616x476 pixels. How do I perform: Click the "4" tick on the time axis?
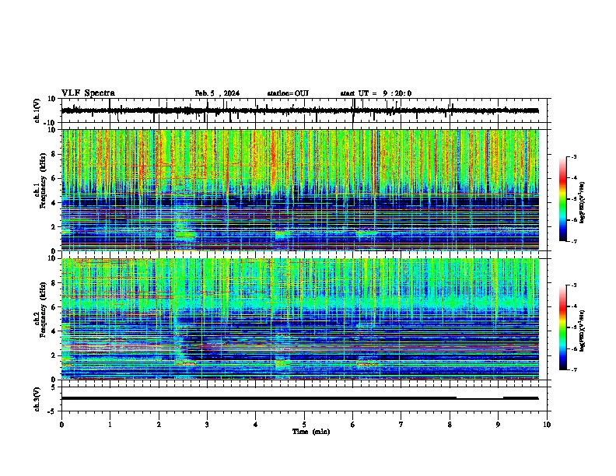pos(255,425)
